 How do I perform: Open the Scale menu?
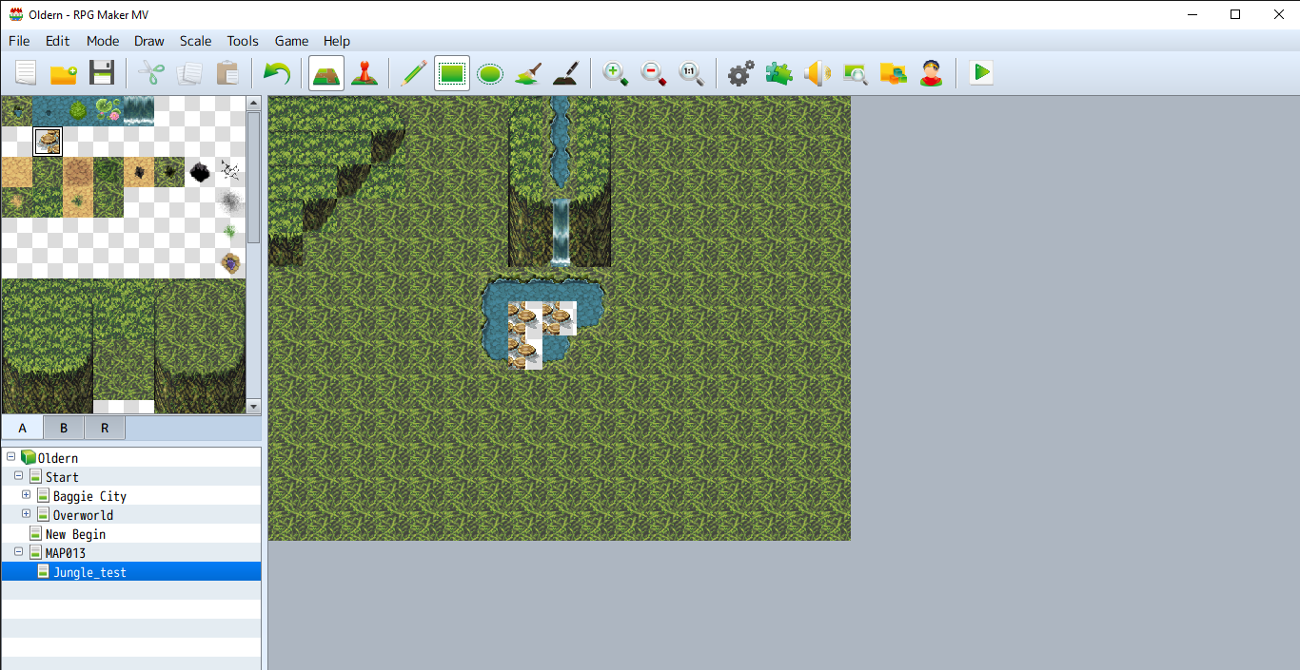(196, 41)
